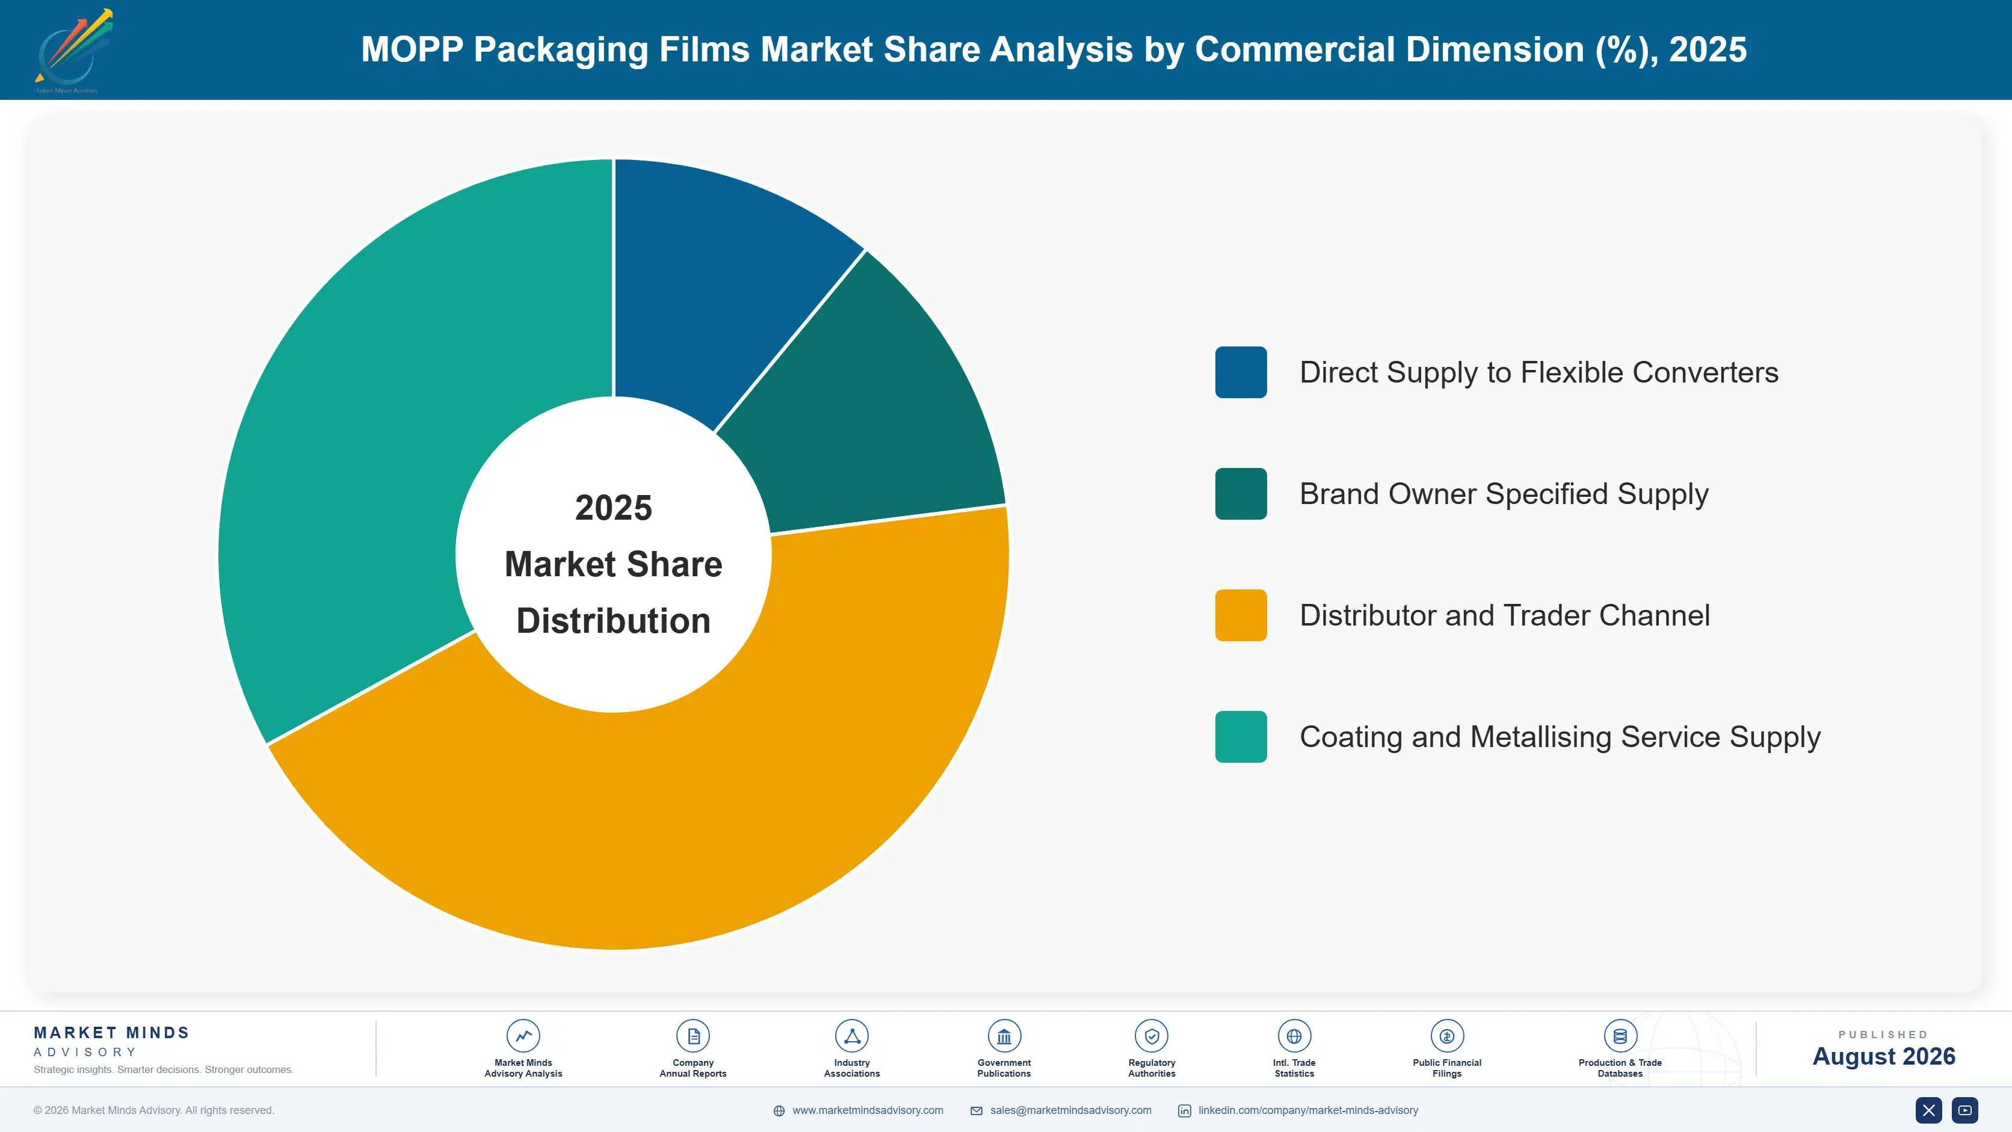This screenshot has height=1132, width=2012.
Task: Click 'Coating and Metallising Service Supply' legend label
Action: [x=1560, y=737]
